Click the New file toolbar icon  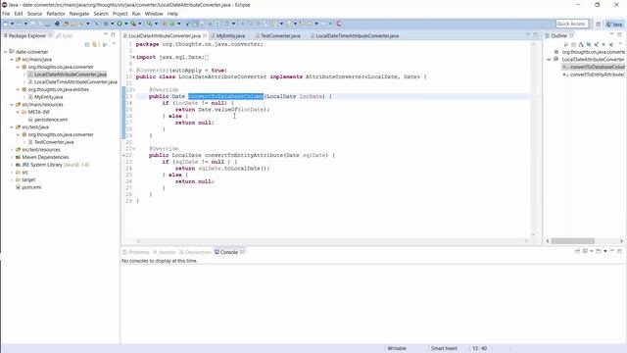click(6, 24)
